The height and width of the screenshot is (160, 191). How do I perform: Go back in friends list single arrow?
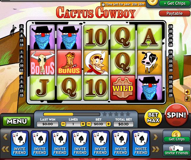(x=6, y=137)
